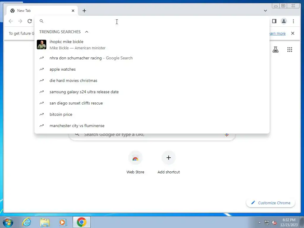304x228 pixels.
Task: Click the Add shortcut plus icon
Action: [169, 158]
